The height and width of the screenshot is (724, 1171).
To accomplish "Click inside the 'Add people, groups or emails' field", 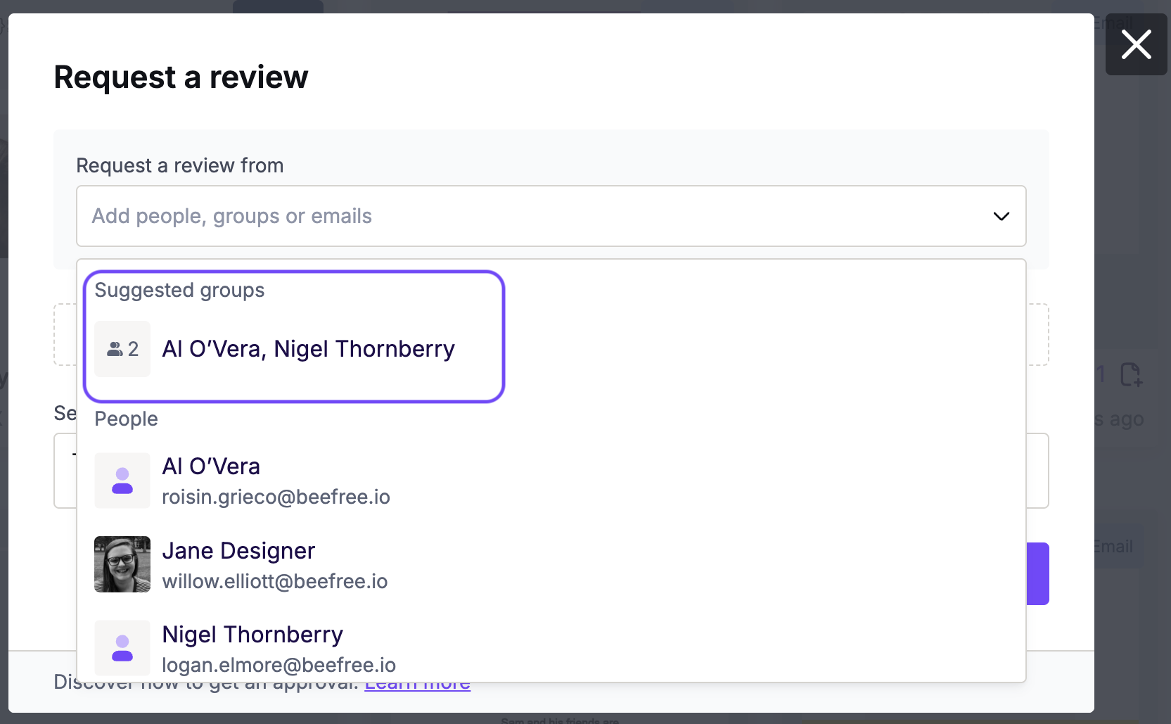I will click(x=492, y=216).
